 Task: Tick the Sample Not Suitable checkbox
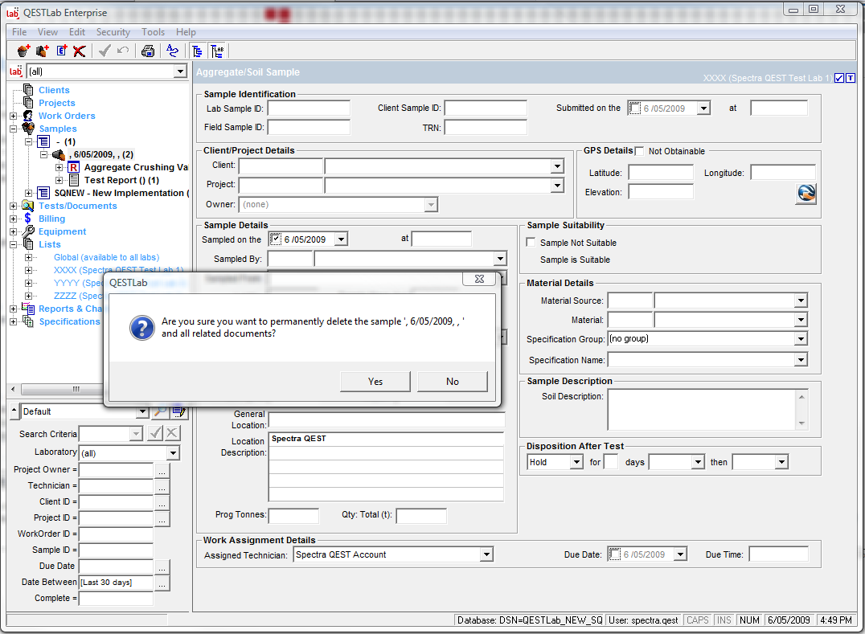pos(531,243)
